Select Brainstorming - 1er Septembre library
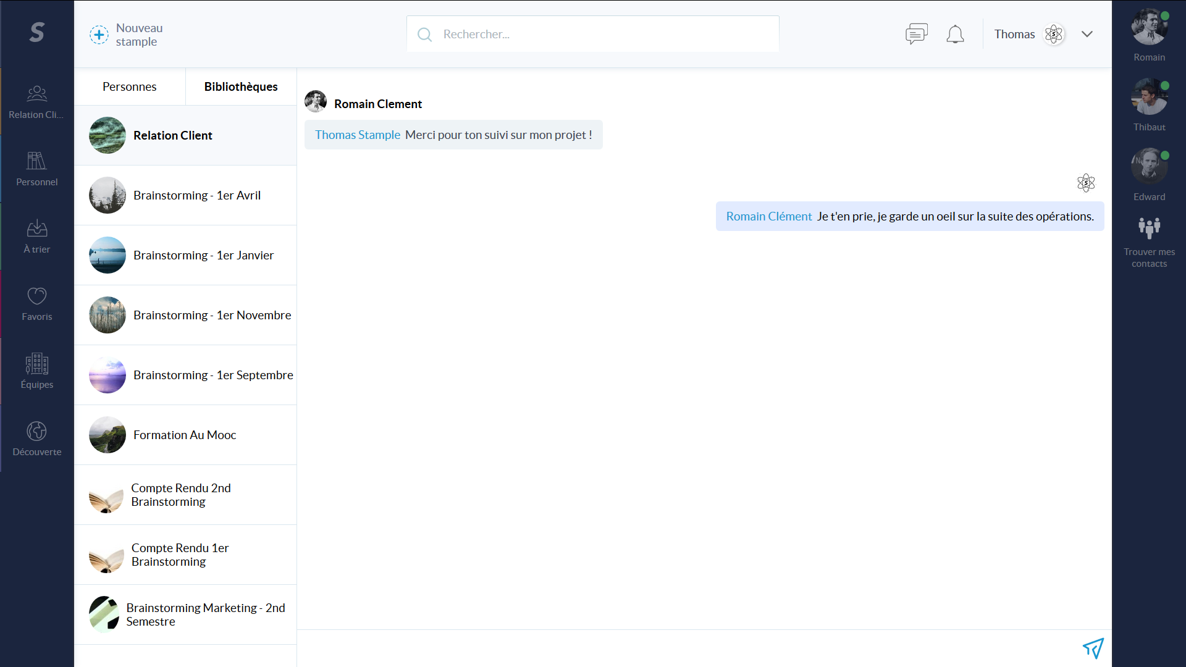The height and width of the screenshot is (667, 1186). point(185,375)
